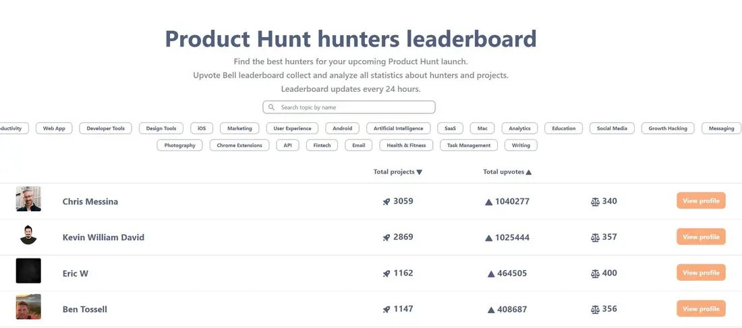The width and height of the screenshot is (742, 328).
Task: Sort by Total projects descending arrow
Action: point(420,172)
